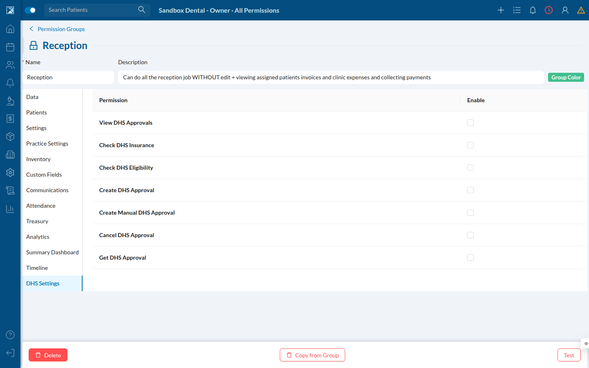Open the help question mark icon

click(x=10, y=335)
